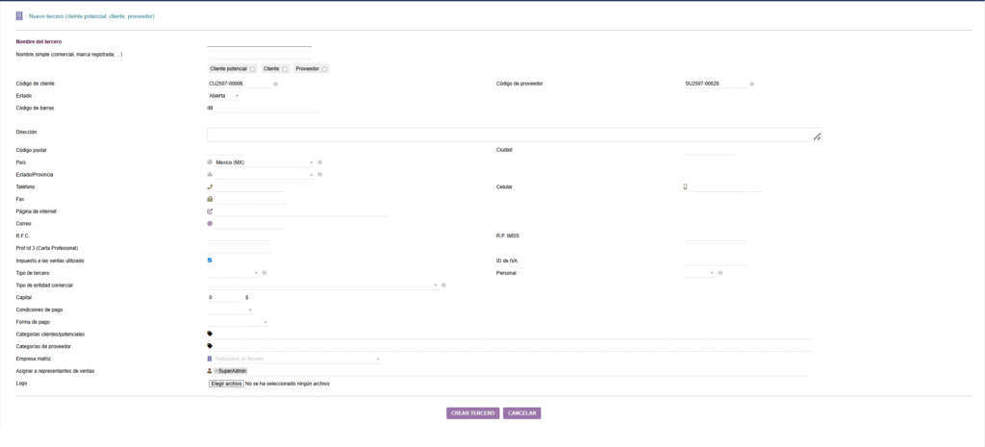Screen dimensions: 985x447
Task: Open the Condiciones de pago dropdown
Action: (230, 310)
